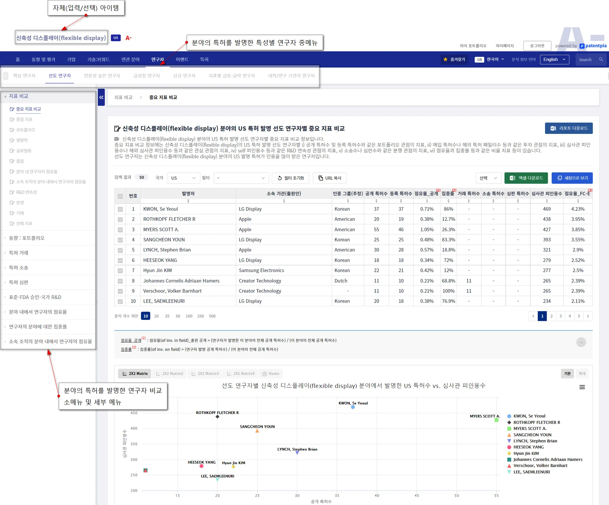Set output limit to 50 rows

click(x=178, y=316)
